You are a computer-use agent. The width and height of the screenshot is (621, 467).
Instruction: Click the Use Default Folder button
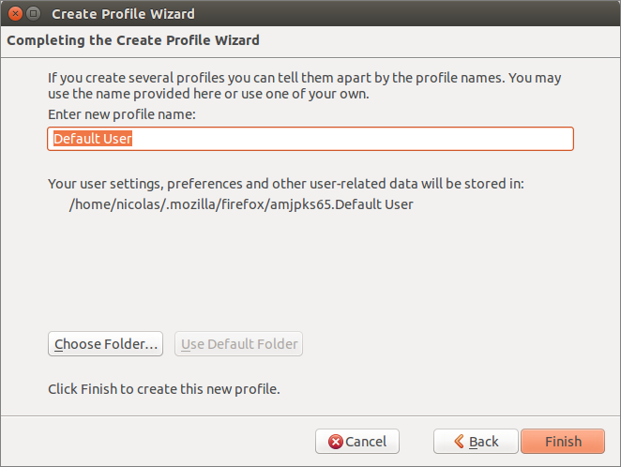click(x=239, y=344)
